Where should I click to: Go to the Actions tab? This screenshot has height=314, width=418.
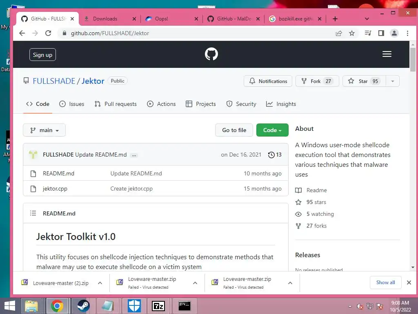161,104
